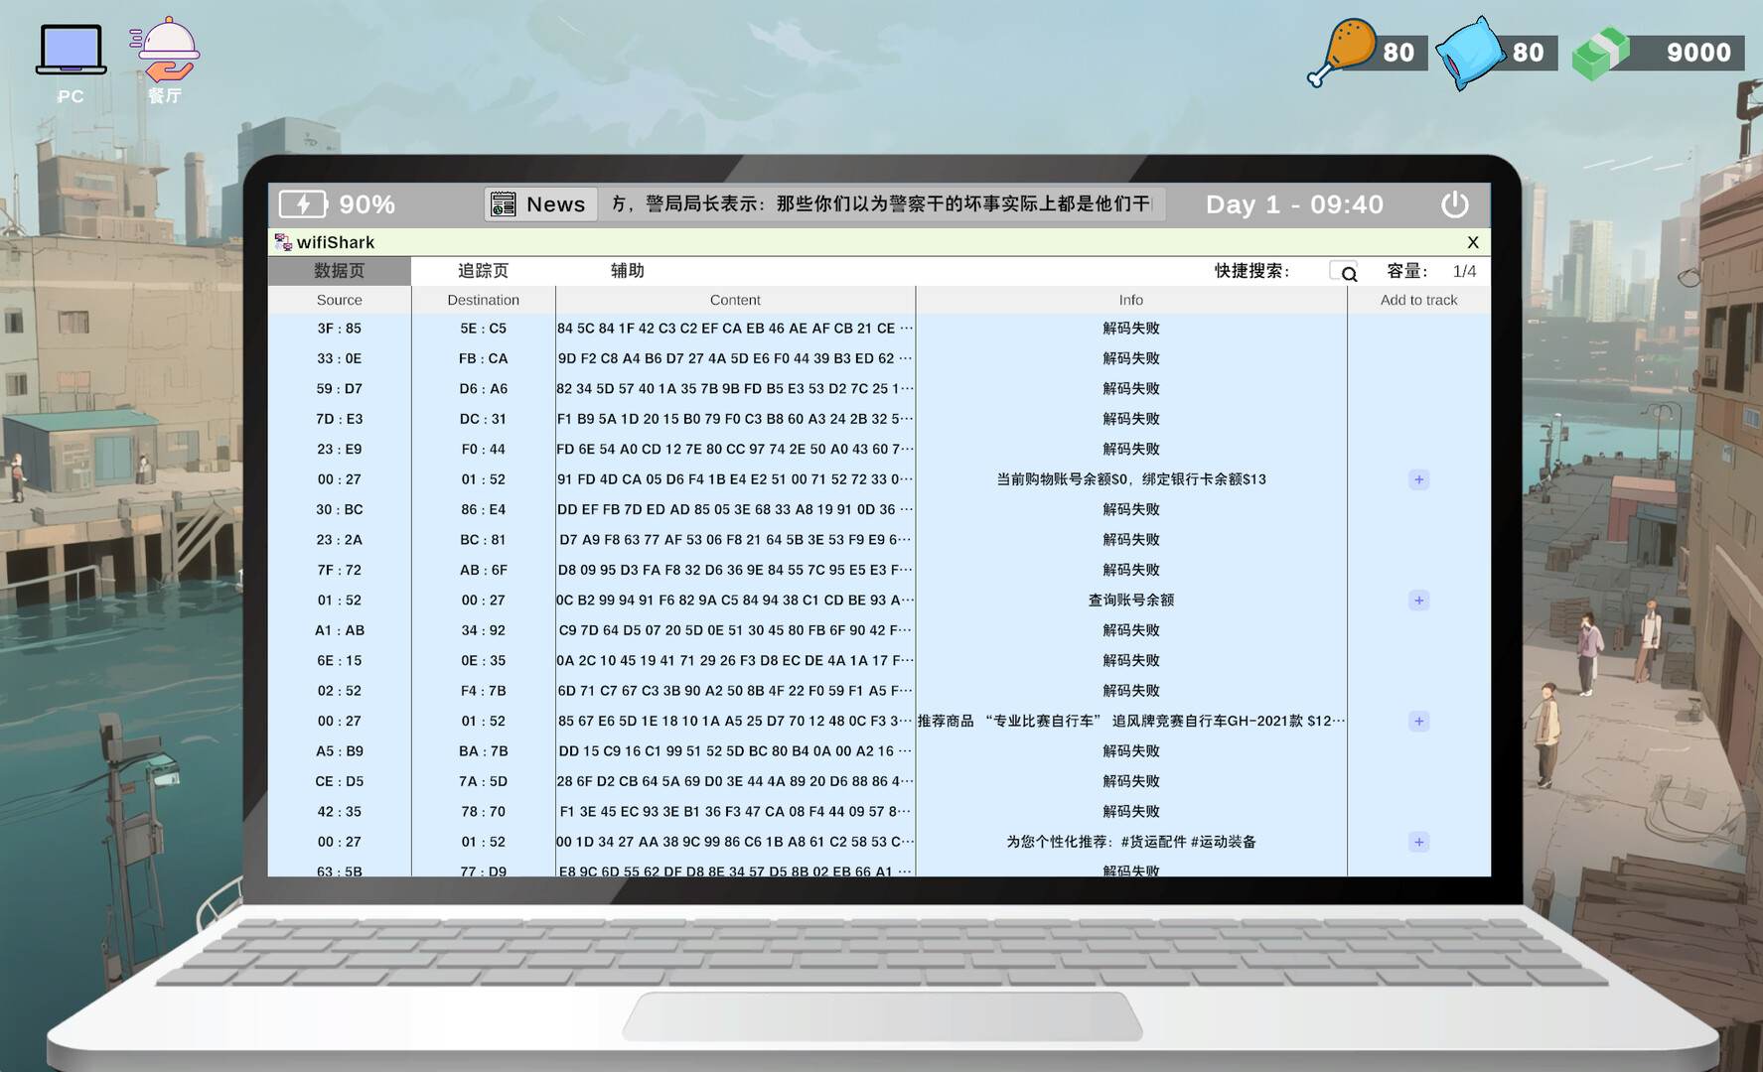Click the magnifier to run quick search
Screen dimensions: 1763x1072
coord(1348,272)
